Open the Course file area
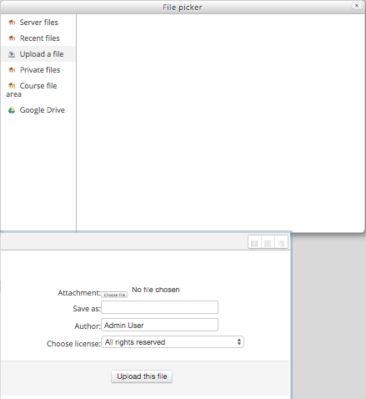366x399 pixels. coord(38,90)
